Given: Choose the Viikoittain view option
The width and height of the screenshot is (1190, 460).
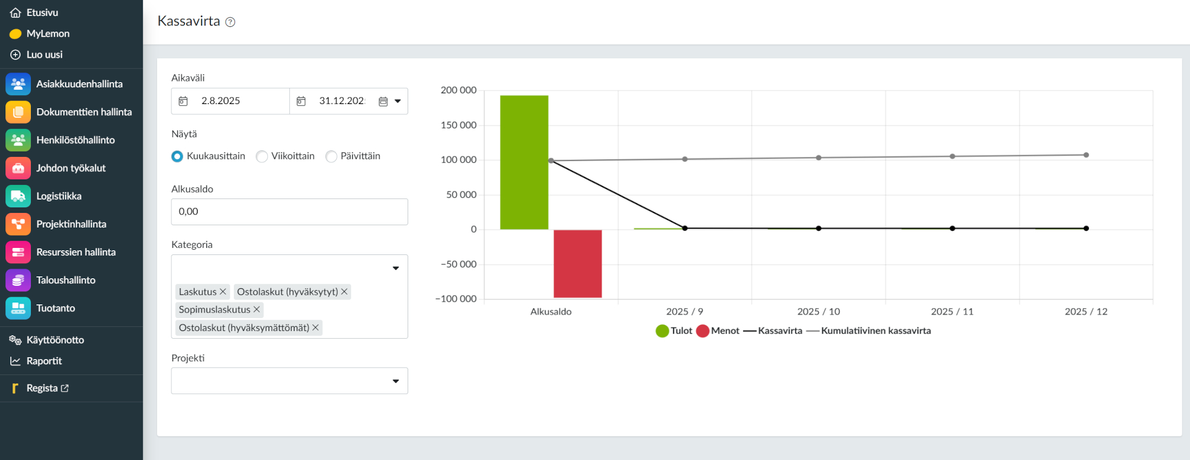Looking at the screenshot, I should (x=262, y=156).
